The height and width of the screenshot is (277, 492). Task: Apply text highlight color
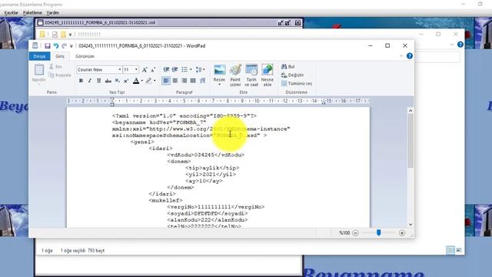[x=148, y=81]
